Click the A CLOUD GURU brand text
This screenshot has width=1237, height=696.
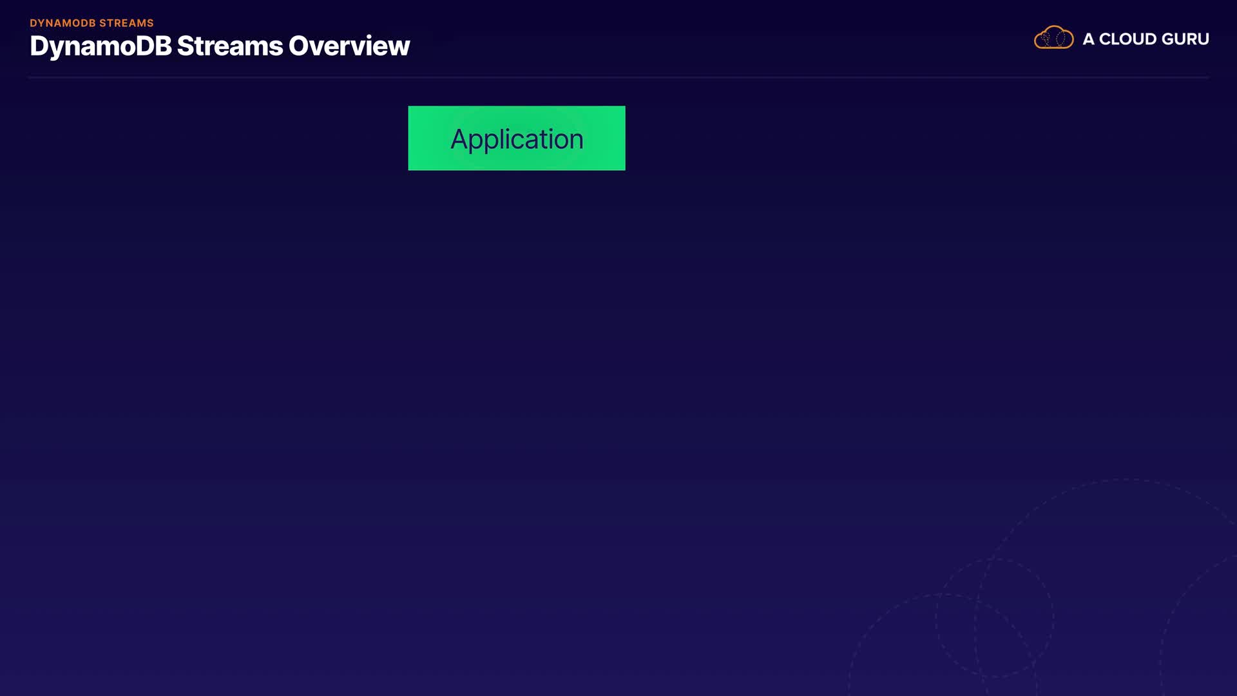(1146, 39)
